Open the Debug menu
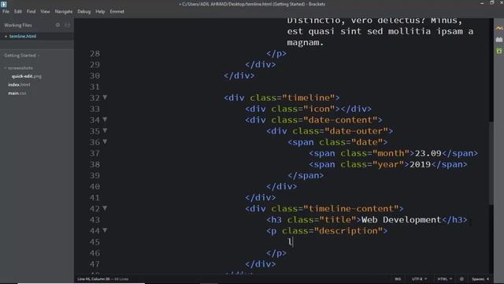This screenshot has height=284, width=504. (84, 11)
